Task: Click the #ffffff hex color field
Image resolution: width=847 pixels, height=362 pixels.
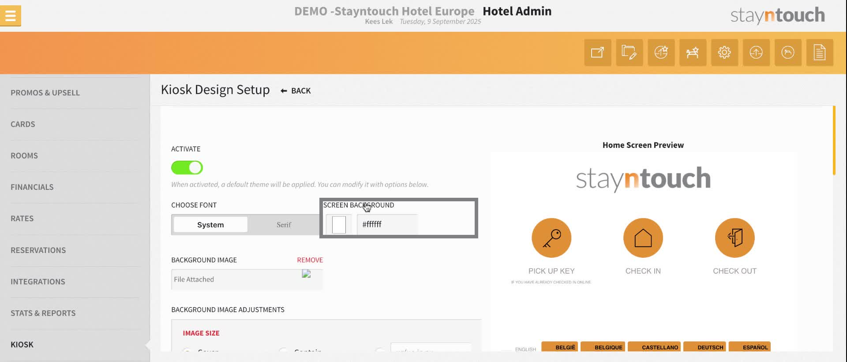Action: [x=387, y=225]
